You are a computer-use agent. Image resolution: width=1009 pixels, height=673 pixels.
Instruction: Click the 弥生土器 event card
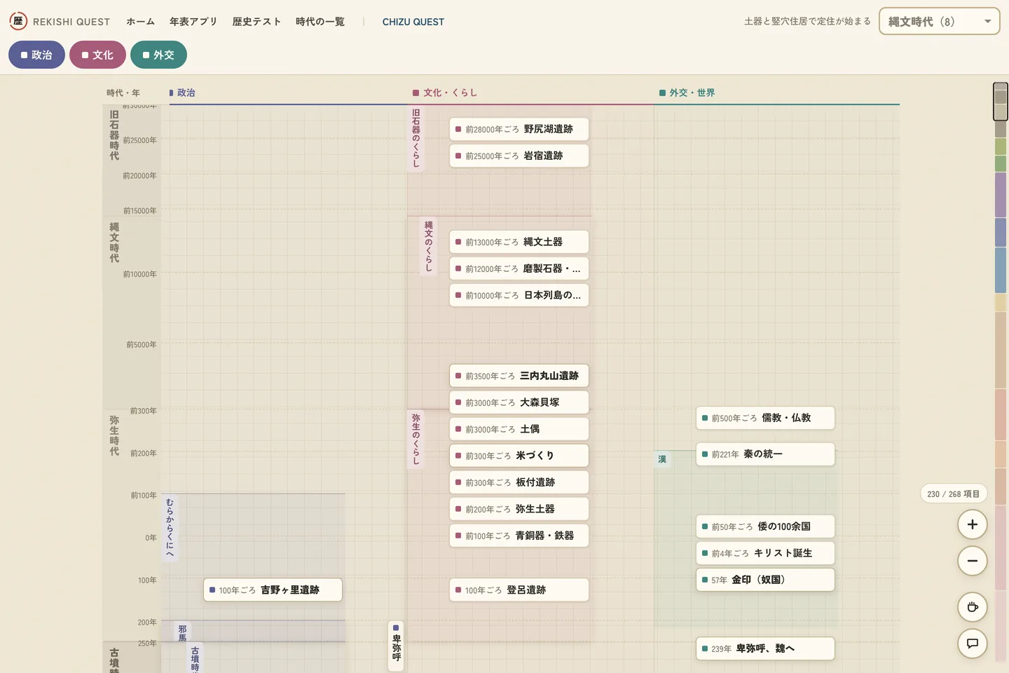click(x=519, y=509)
